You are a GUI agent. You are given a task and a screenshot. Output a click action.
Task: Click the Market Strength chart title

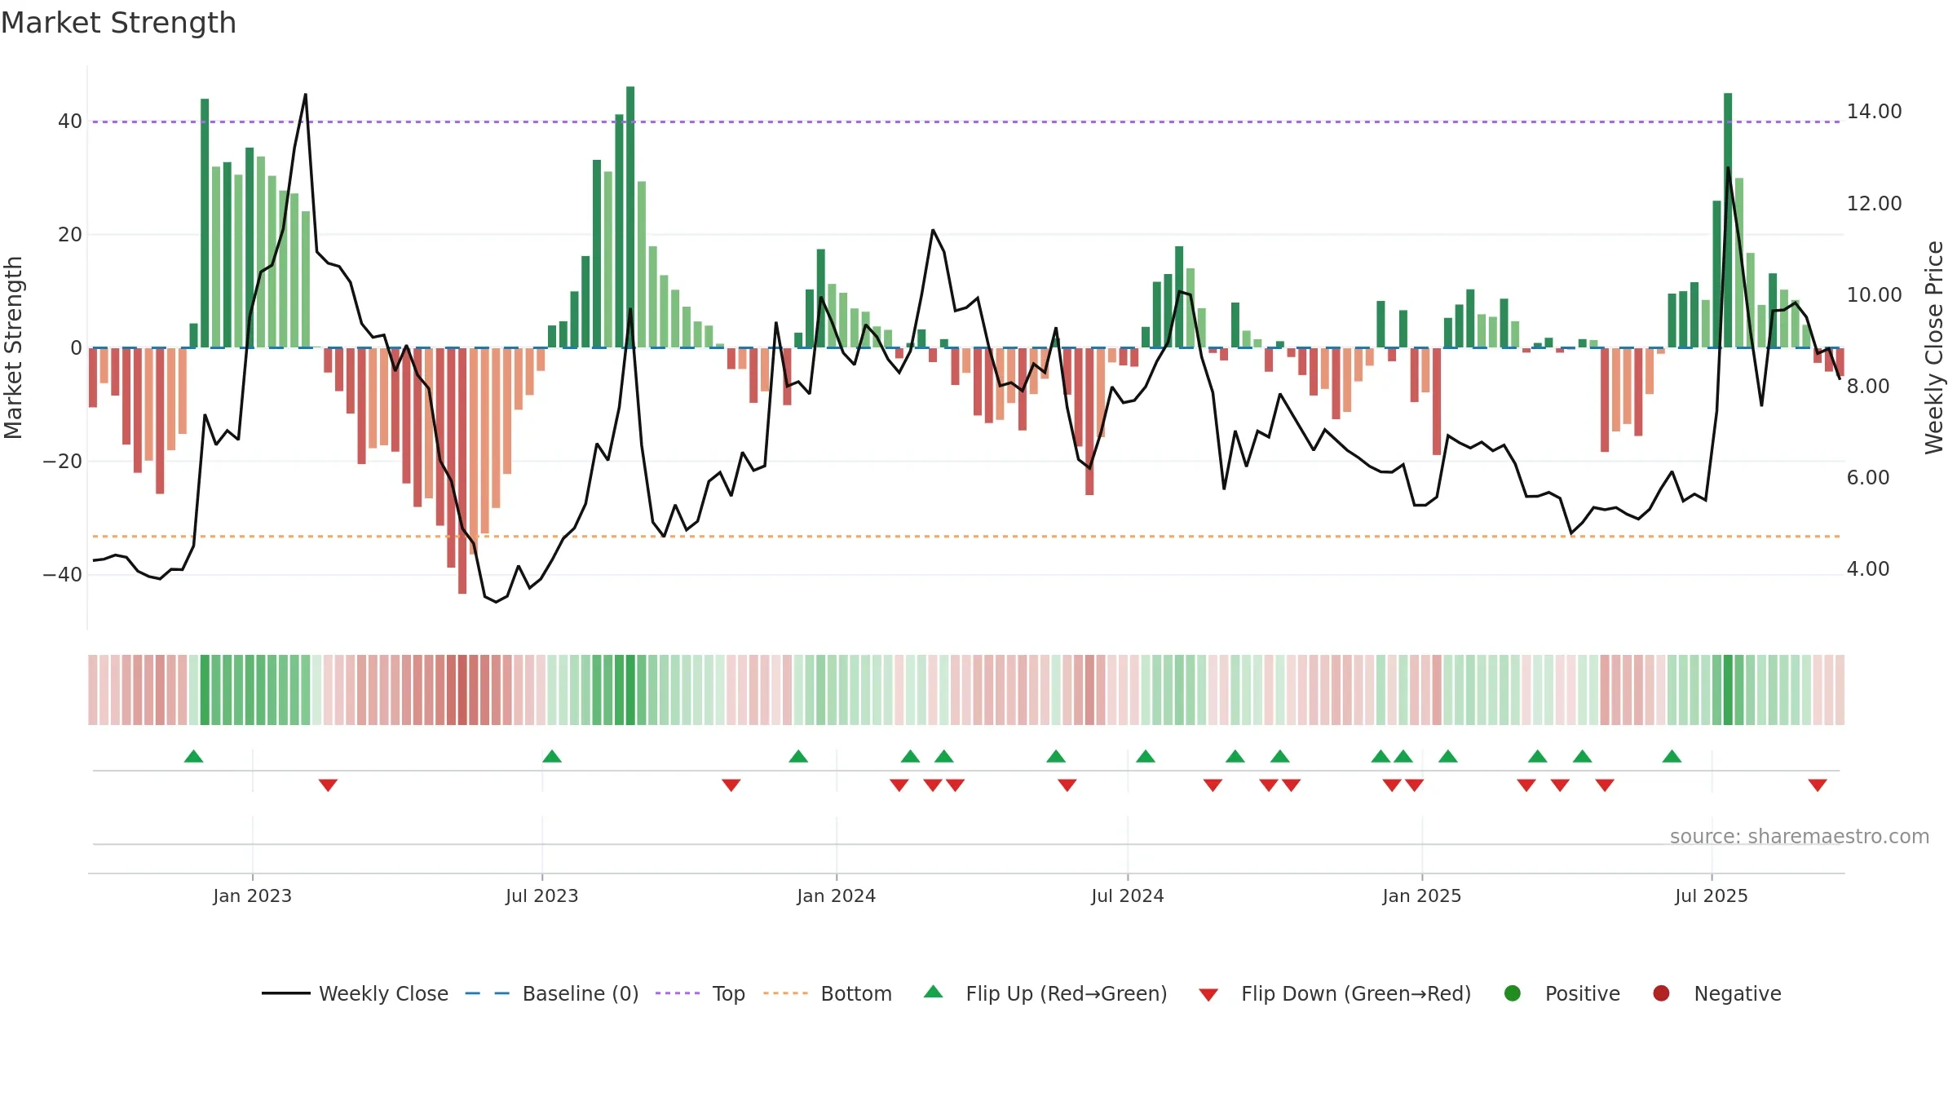[x=118, y=23]
